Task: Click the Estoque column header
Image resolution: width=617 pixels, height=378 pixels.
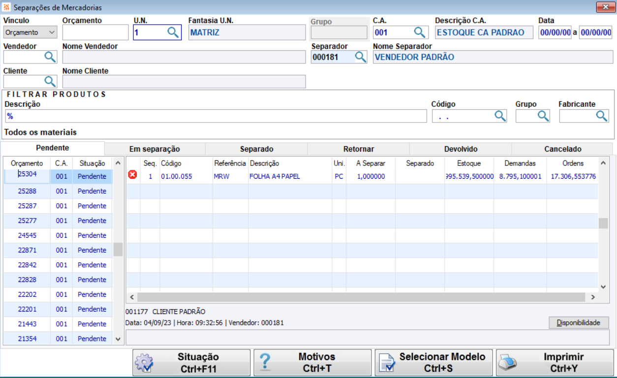Action: click(469, 163)
